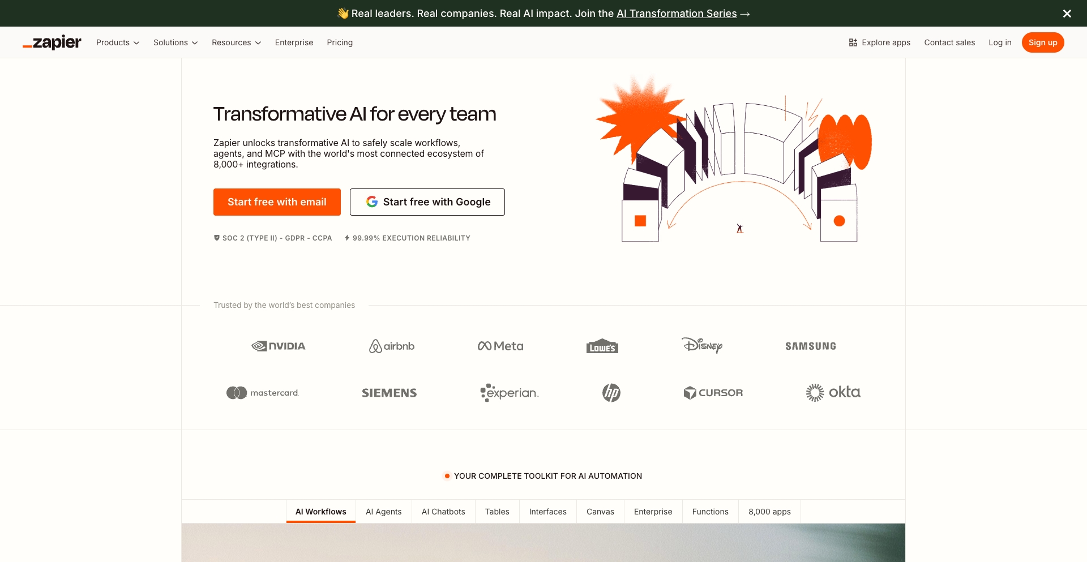Click the Zapier logo

pos(52,42)
